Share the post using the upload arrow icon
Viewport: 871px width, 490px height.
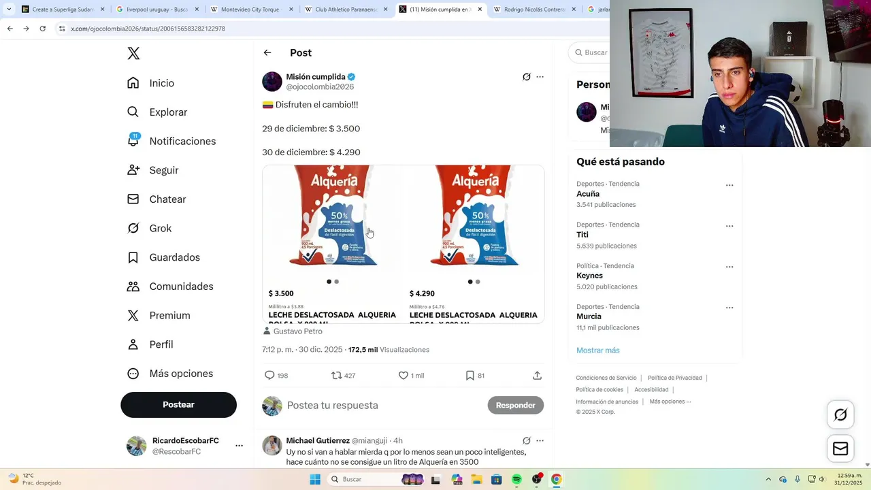point(537,375)
